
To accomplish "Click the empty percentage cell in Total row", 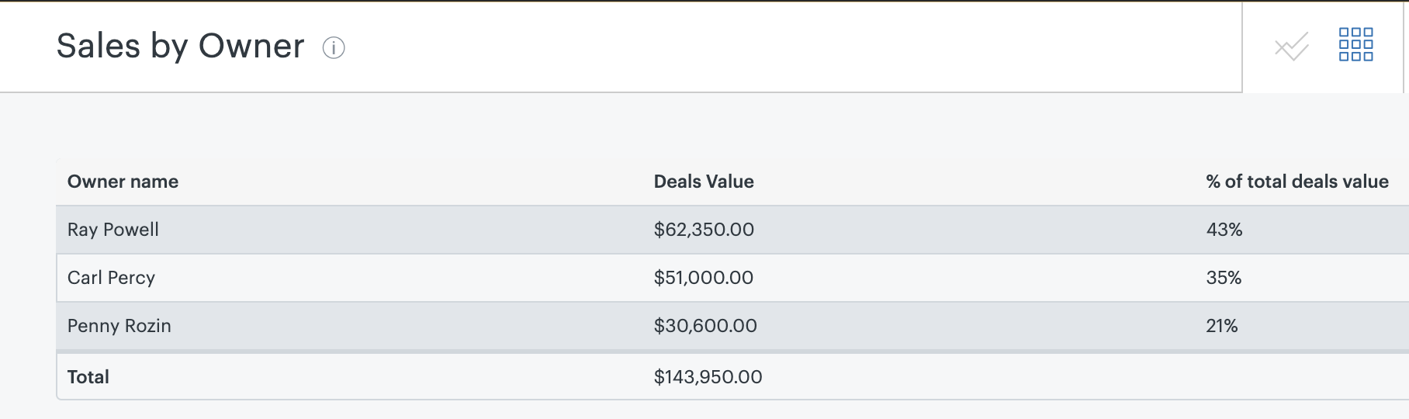I will (x=1303, y=377).
